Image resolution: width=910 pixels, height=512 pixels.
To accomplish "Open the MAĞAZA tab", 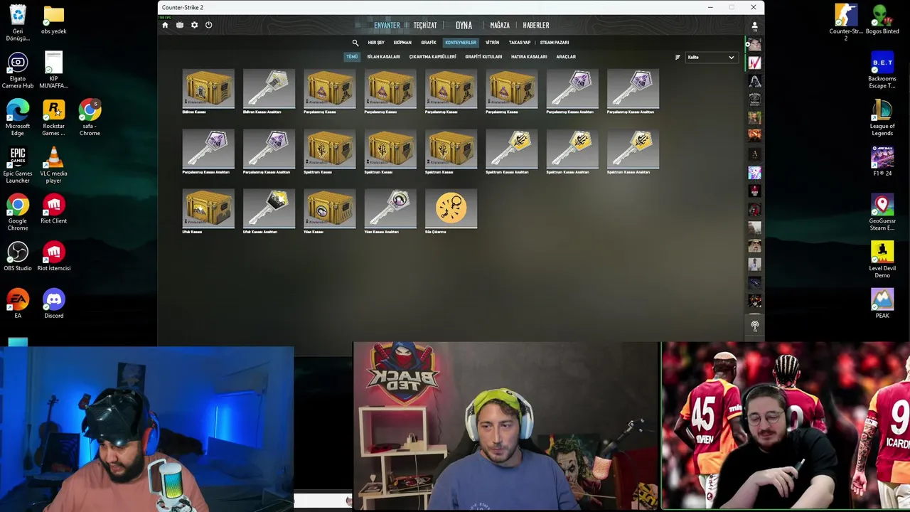I will click(500, 25).
